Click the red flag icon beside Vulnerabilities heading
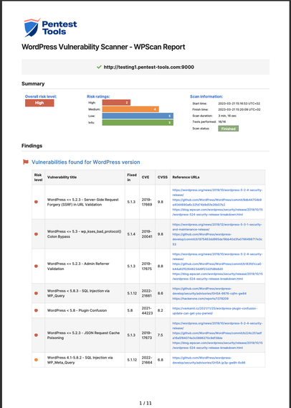The image size is (291, 408). point(25,162)
